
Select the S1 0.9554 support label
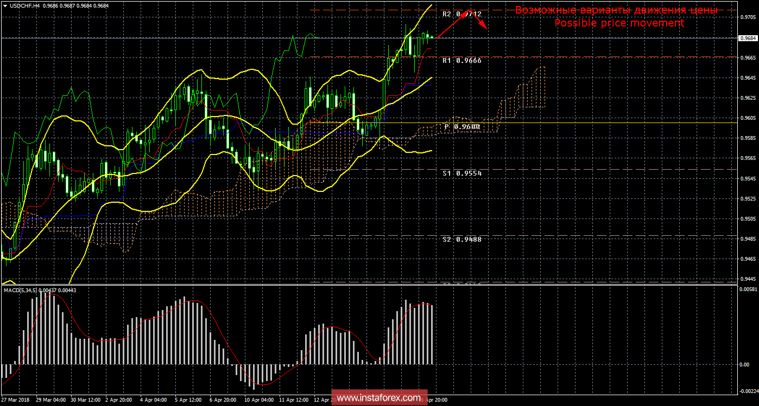tap(461, 173)
